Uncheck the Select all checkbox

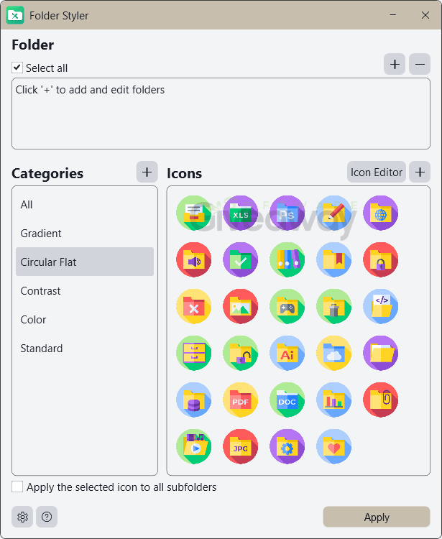(17, 68)
